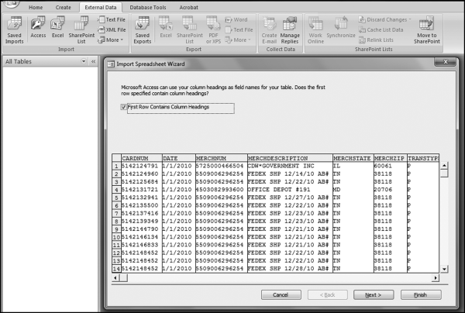Import from an Access database
Screen dimensions: 465x313
38,28
